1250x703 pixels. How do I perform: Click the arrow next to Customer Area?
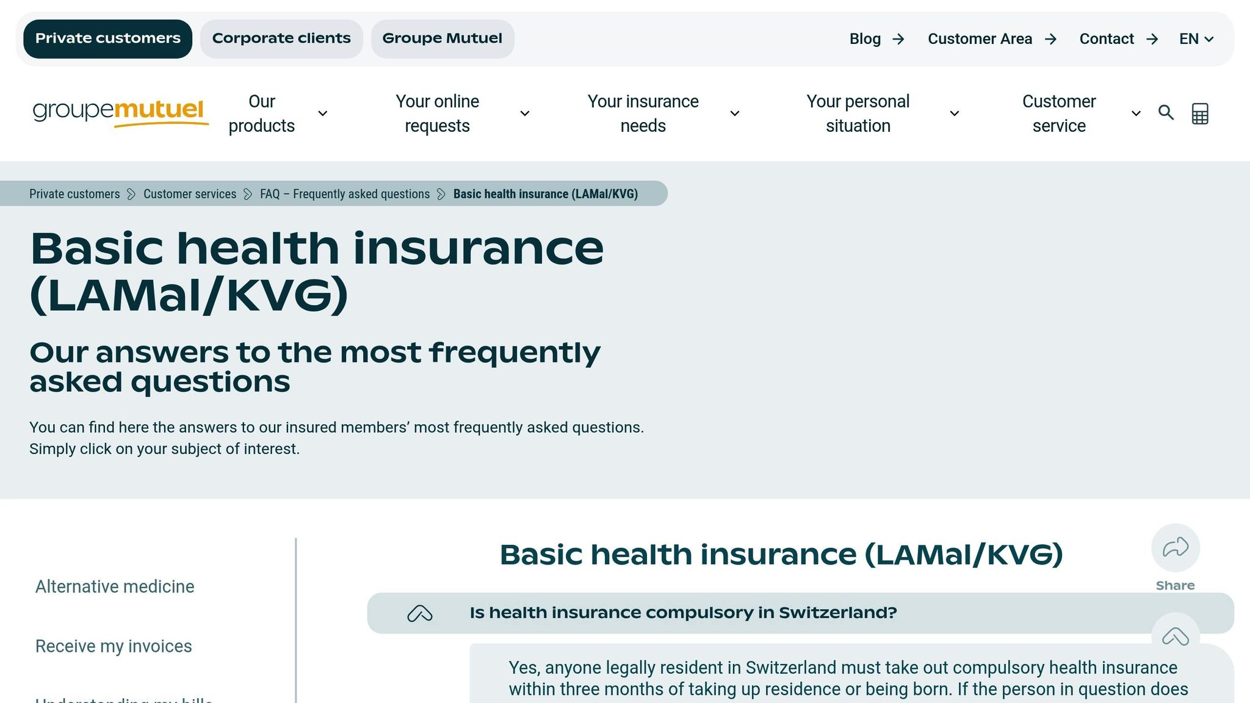tap(1050, 39)
